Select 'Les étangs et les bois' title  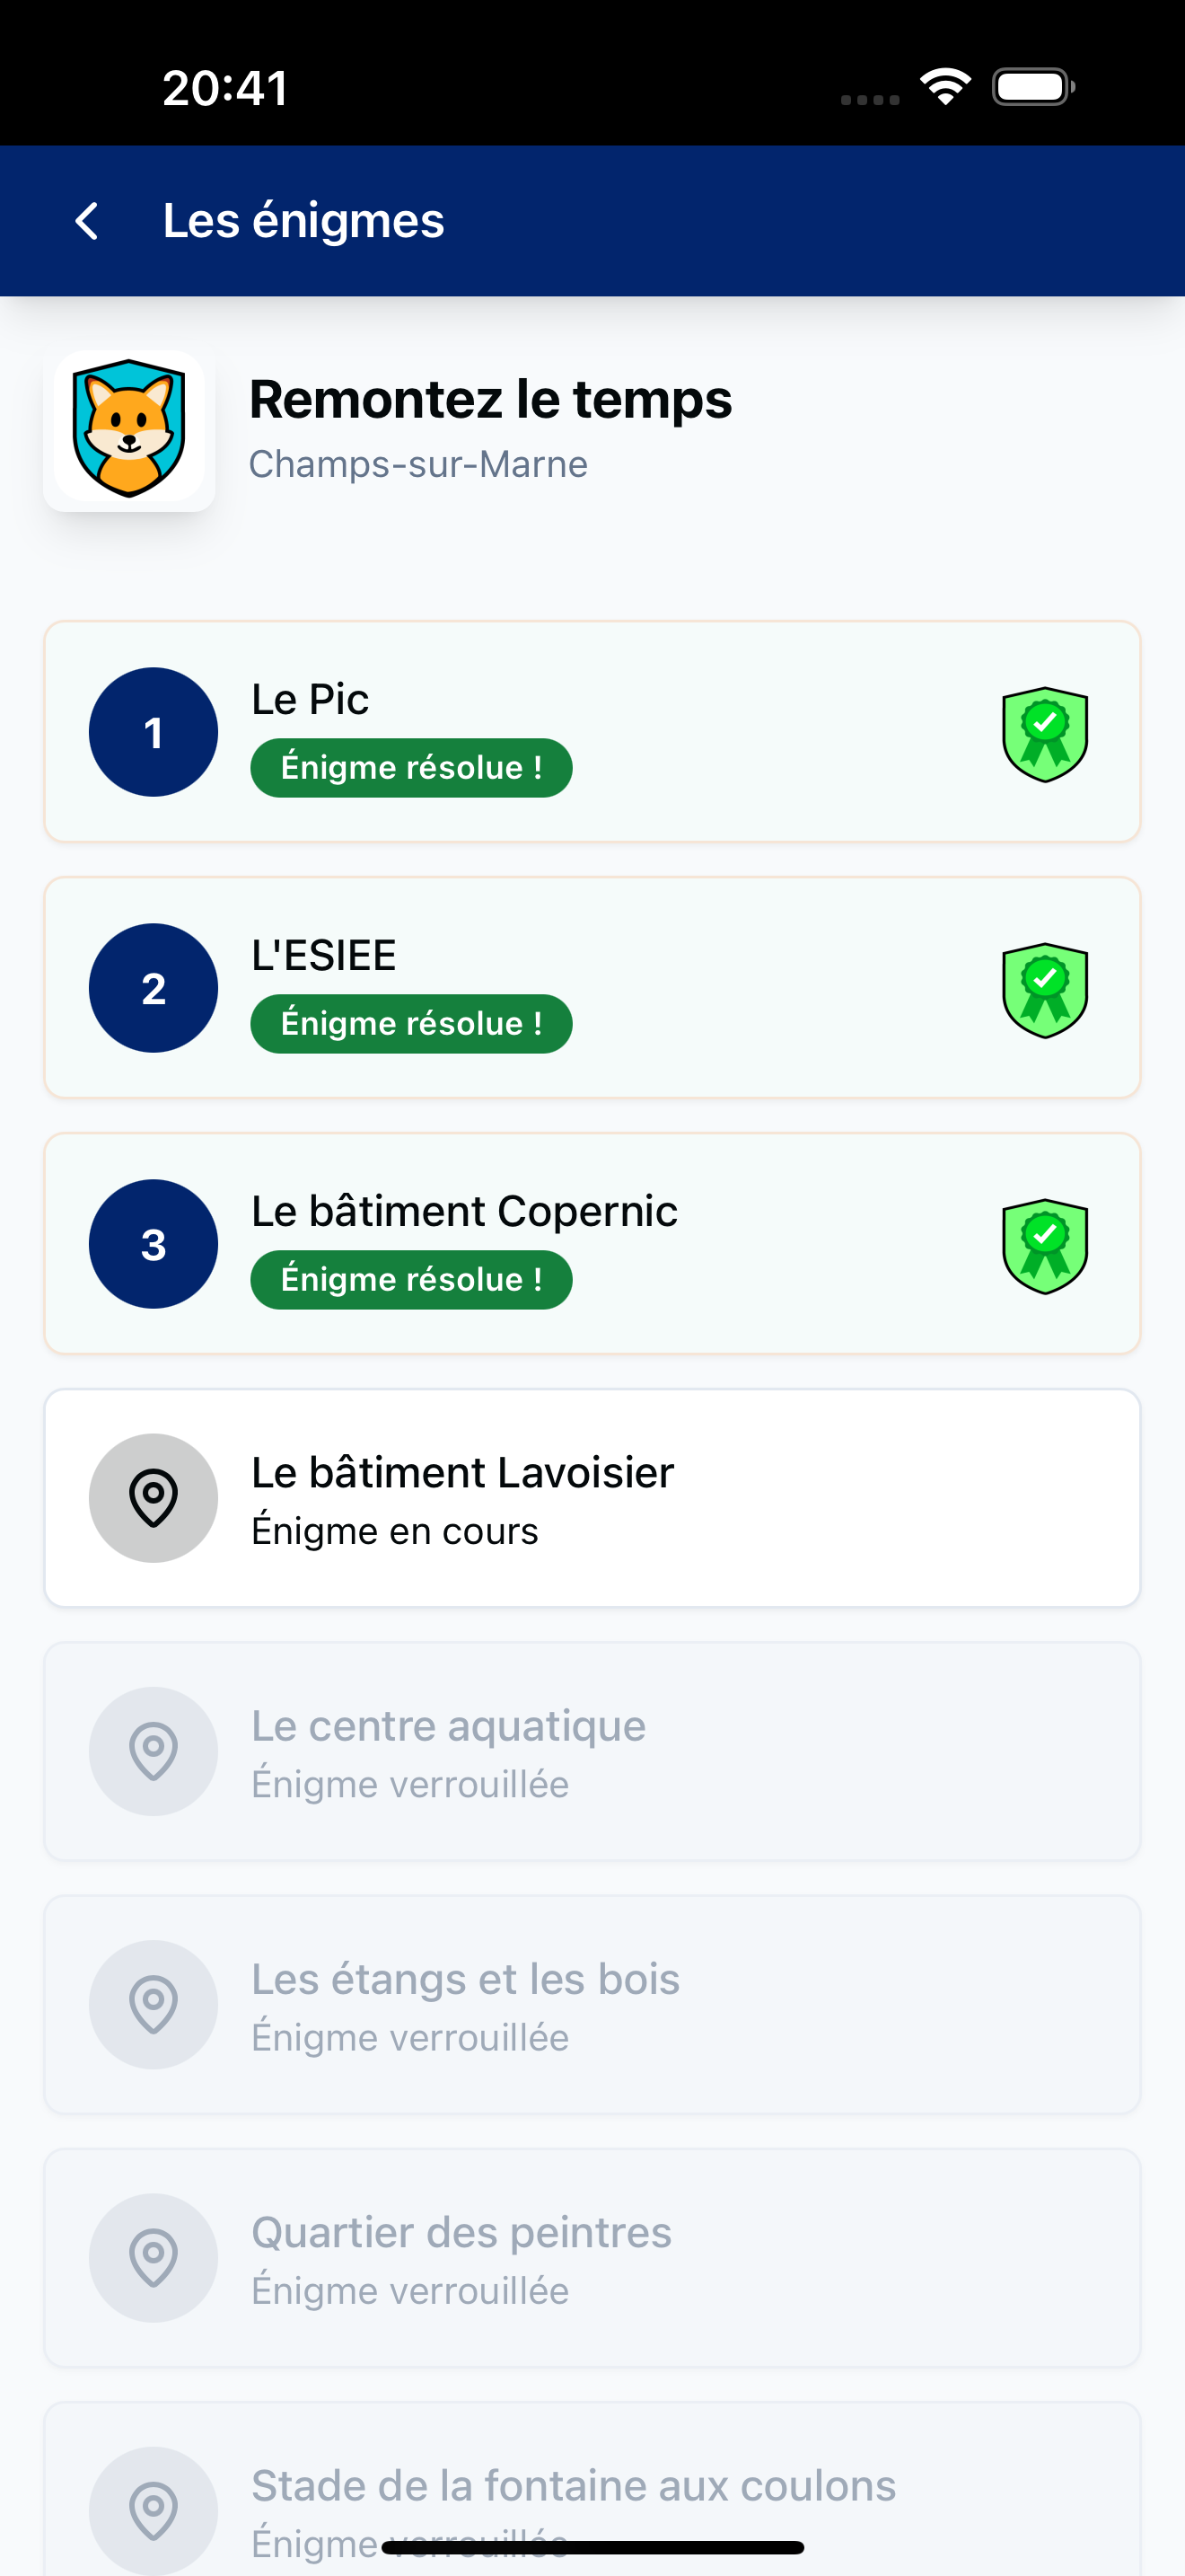[465, 1979]
